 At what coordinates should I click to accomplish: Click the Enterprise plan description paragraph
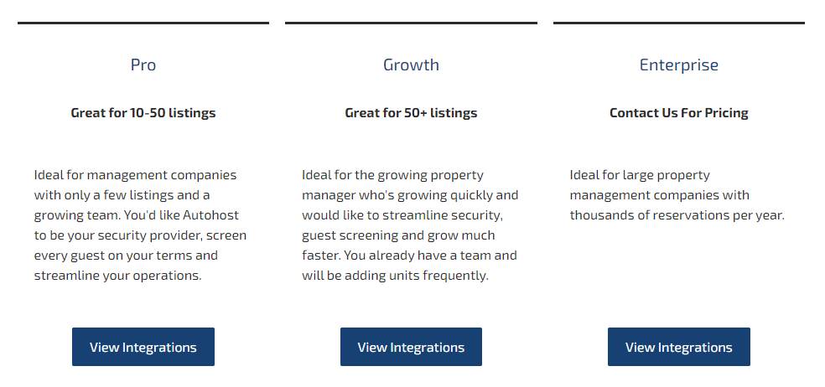pos(677,195)
